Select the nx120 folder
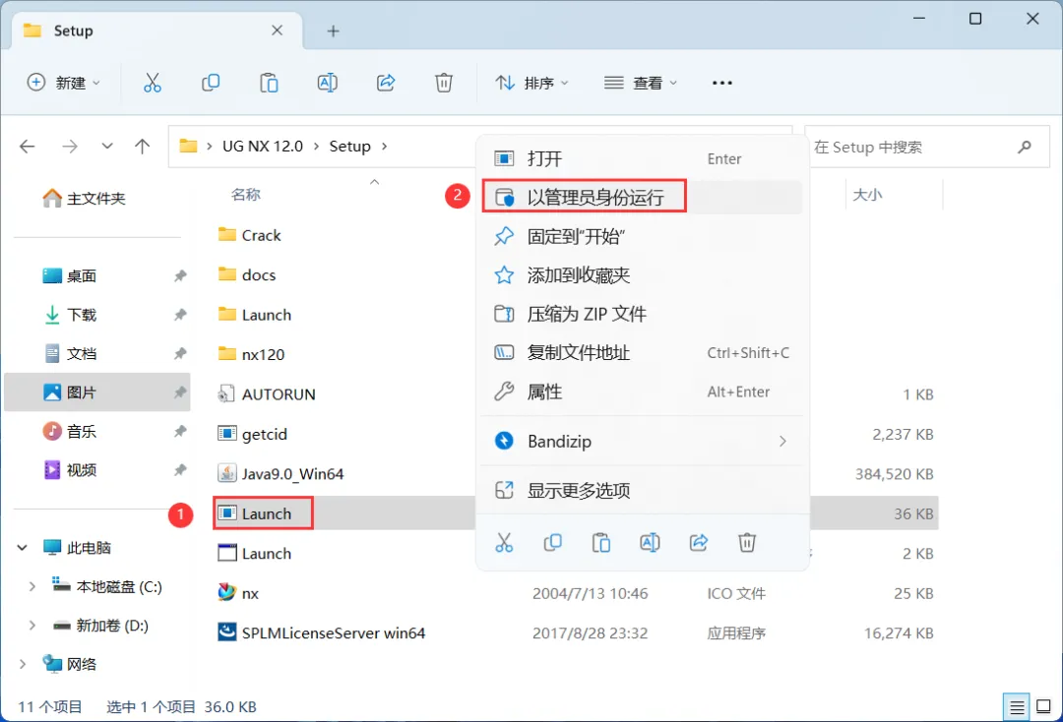This screenshot has height=722, width=1063. coord(252,354)
